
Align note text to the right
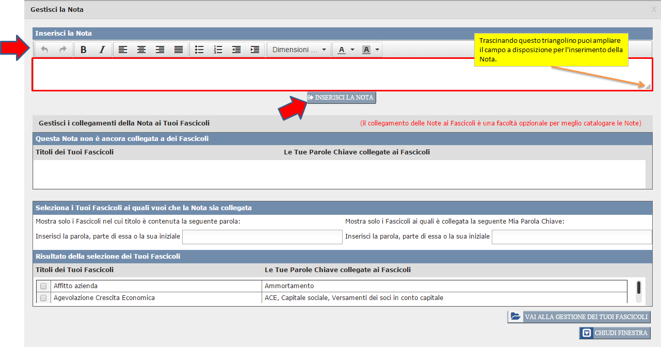tap(160, 50)
